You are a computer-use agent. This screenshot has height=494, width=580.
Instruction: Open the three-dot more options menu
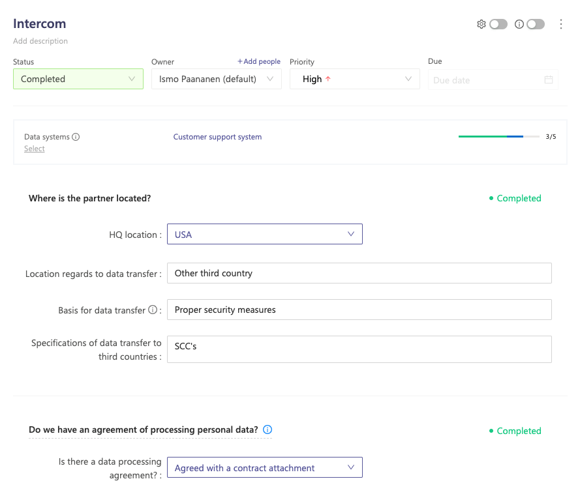tap(561, 24)
